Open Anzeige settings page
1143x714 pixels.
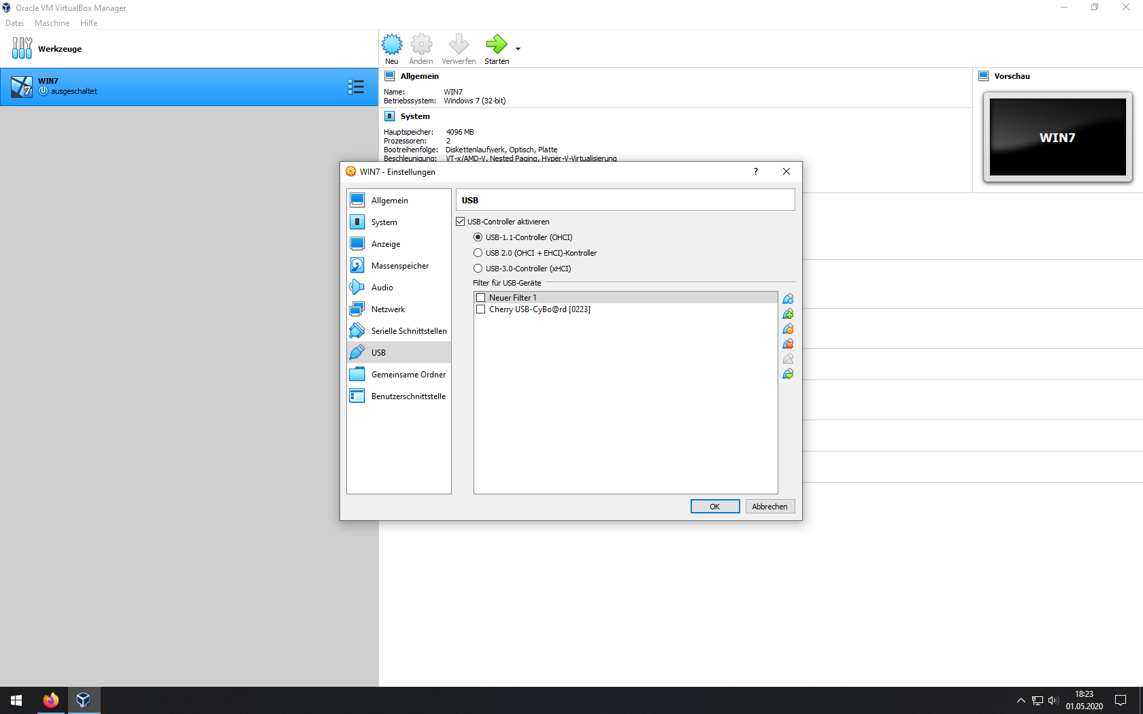click(x=399, y=244)
